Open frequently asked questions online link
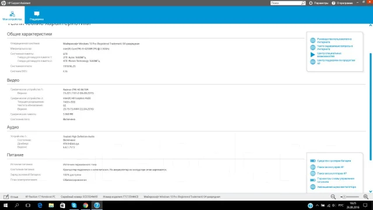 tap(335, 47)
